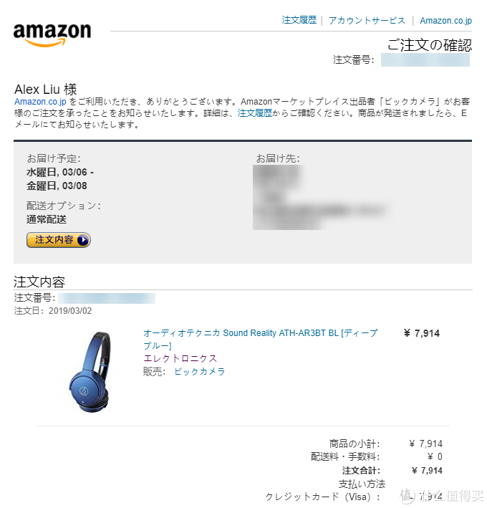Follow the 注文履歴 link inside the message body

[x=255, y=113]
